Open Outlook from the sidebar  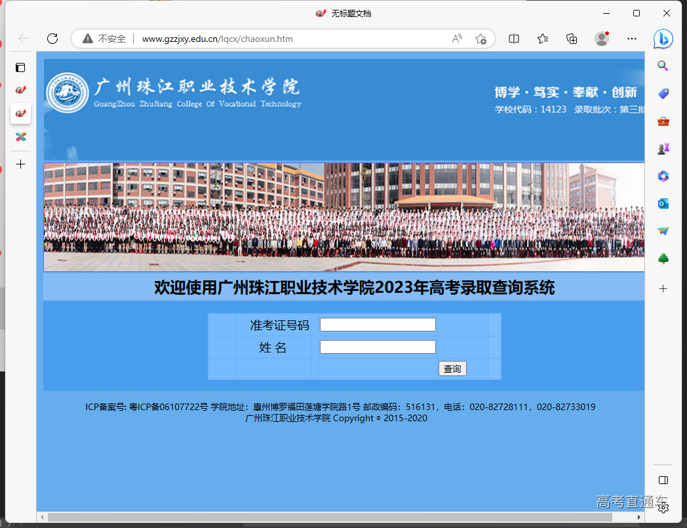click(663, 203)
